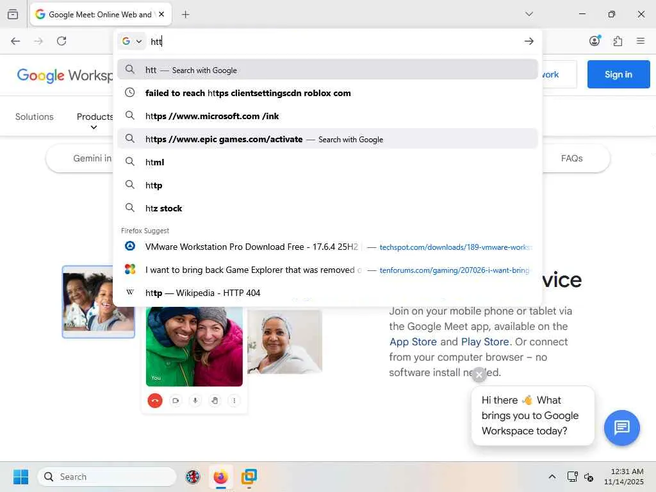The height and width of the screenshot is (492, 656).
Task: Select 'failed to reach https clientsettingscdn roblox com' history suggestion
Action: coord(327,93)
